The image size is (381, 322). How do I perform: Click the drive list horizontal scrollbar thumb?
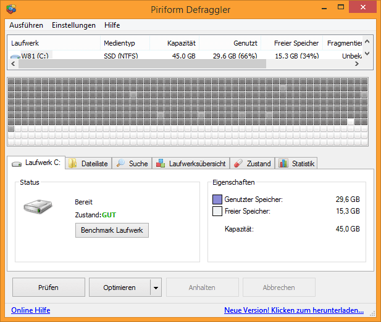tap(143, 63)
